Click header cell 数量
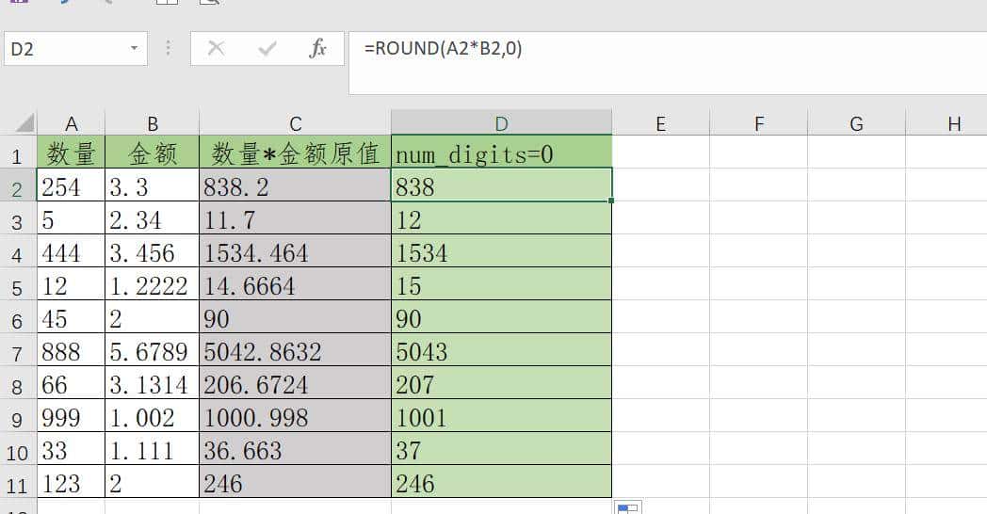 coord(72,153)
